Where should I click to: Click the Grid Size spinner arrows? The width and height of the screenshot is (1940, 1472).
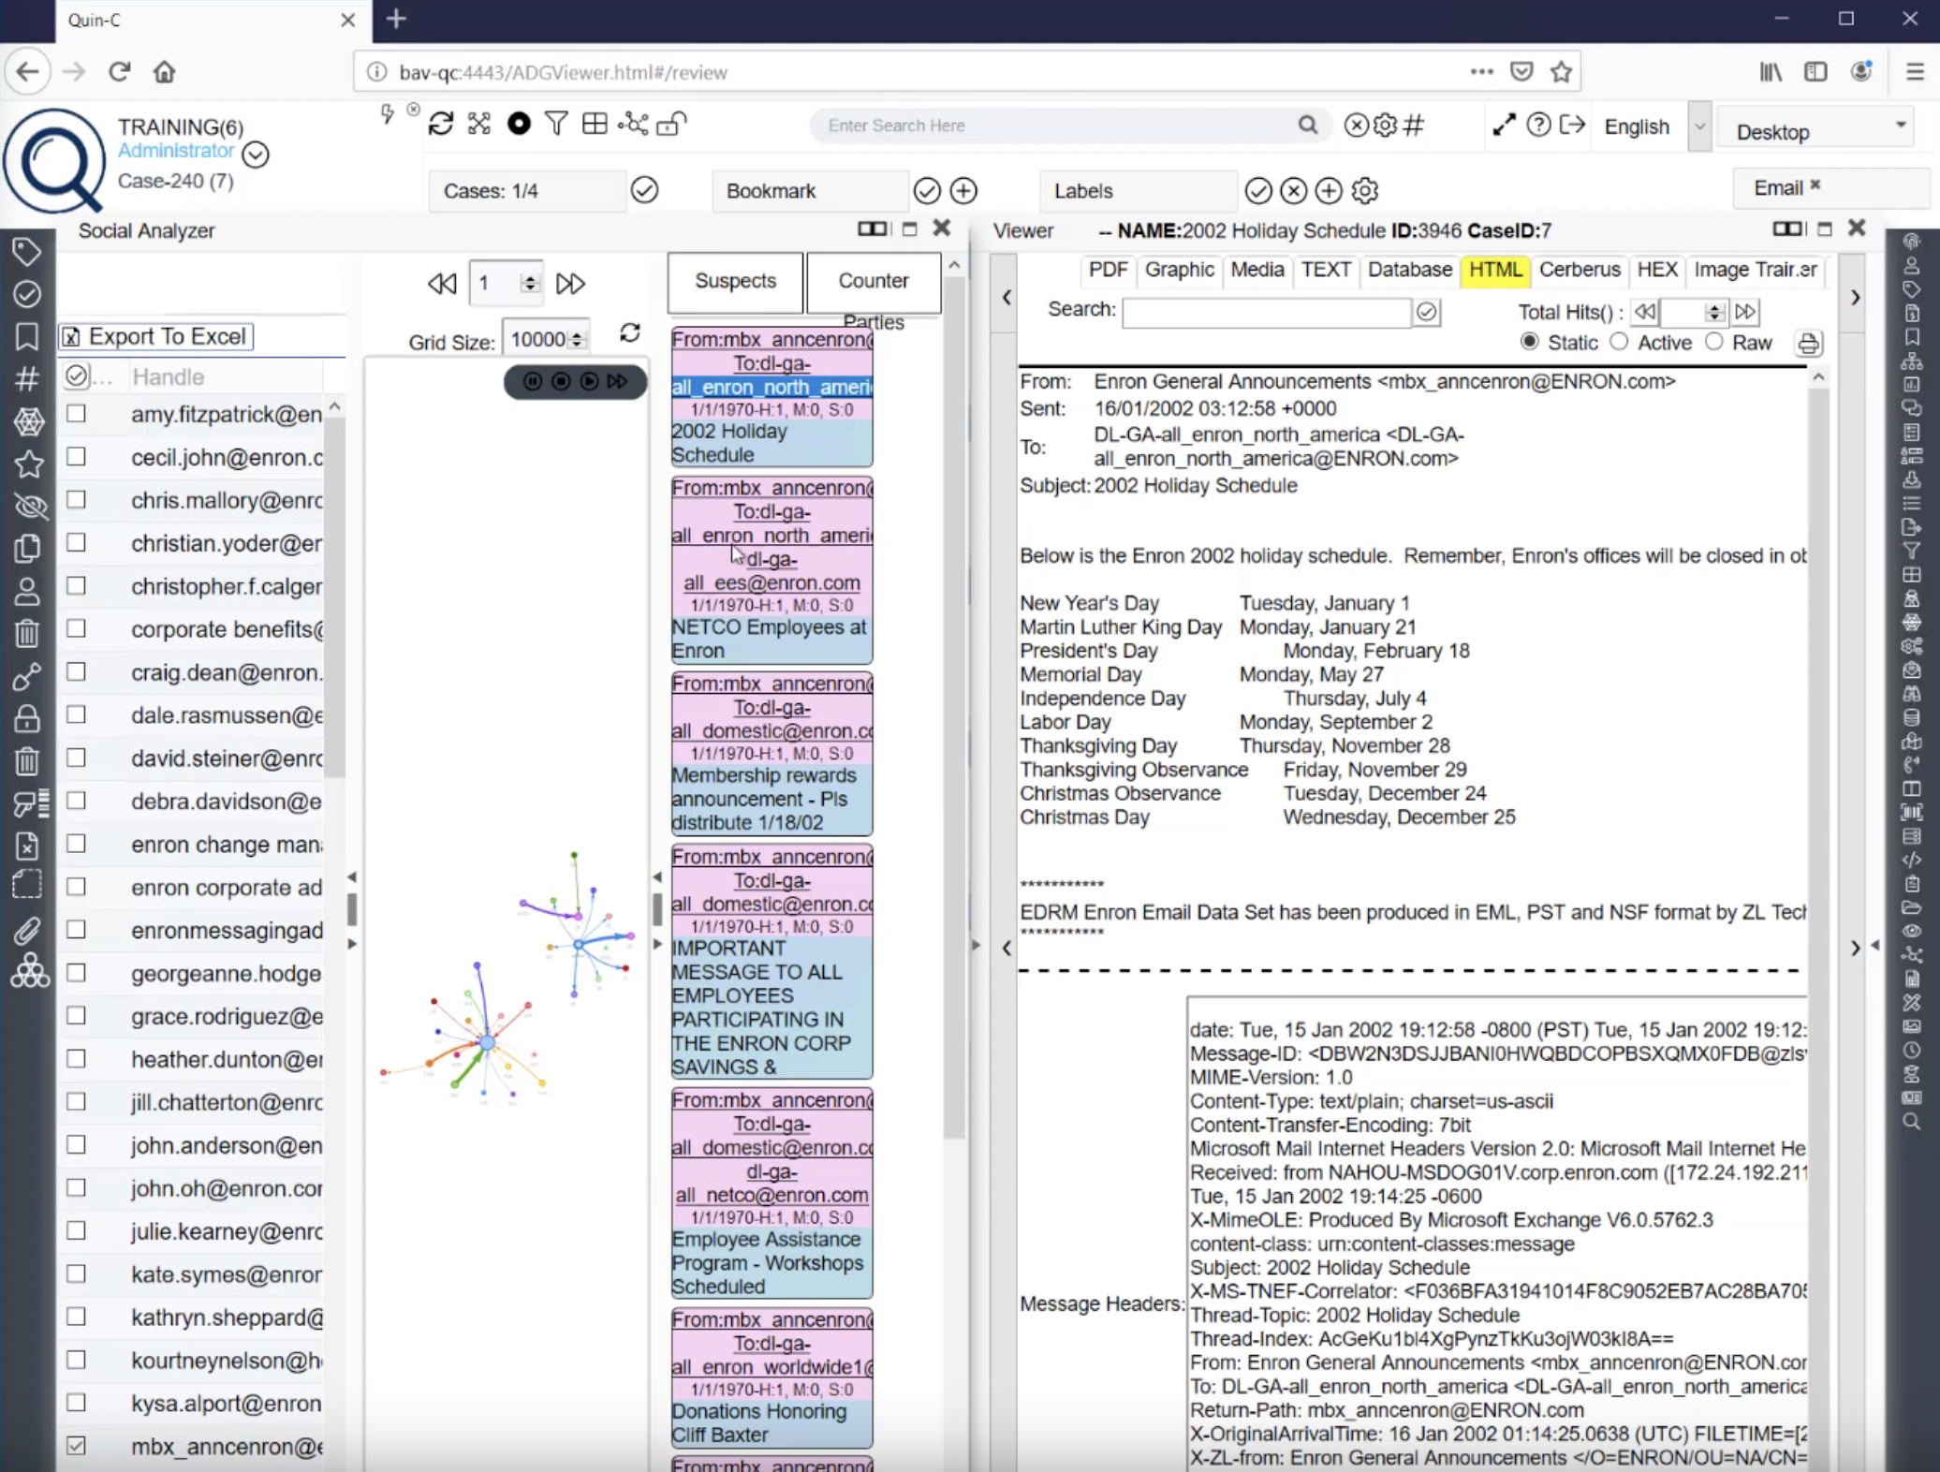click(x=577, y=339)
